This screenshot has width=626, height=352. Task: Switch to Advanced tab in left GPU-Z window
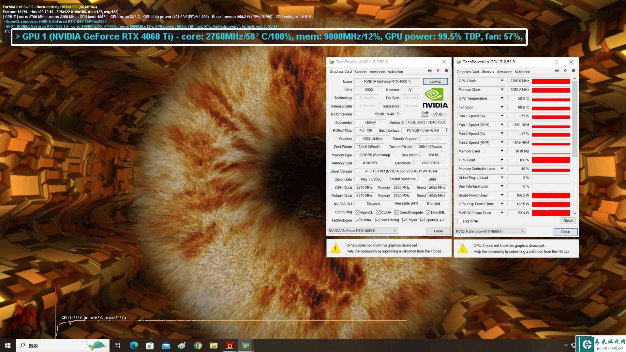point(377,72)
